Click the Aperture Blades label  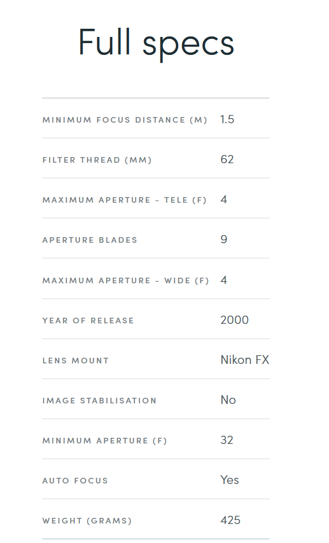point(90,240)
